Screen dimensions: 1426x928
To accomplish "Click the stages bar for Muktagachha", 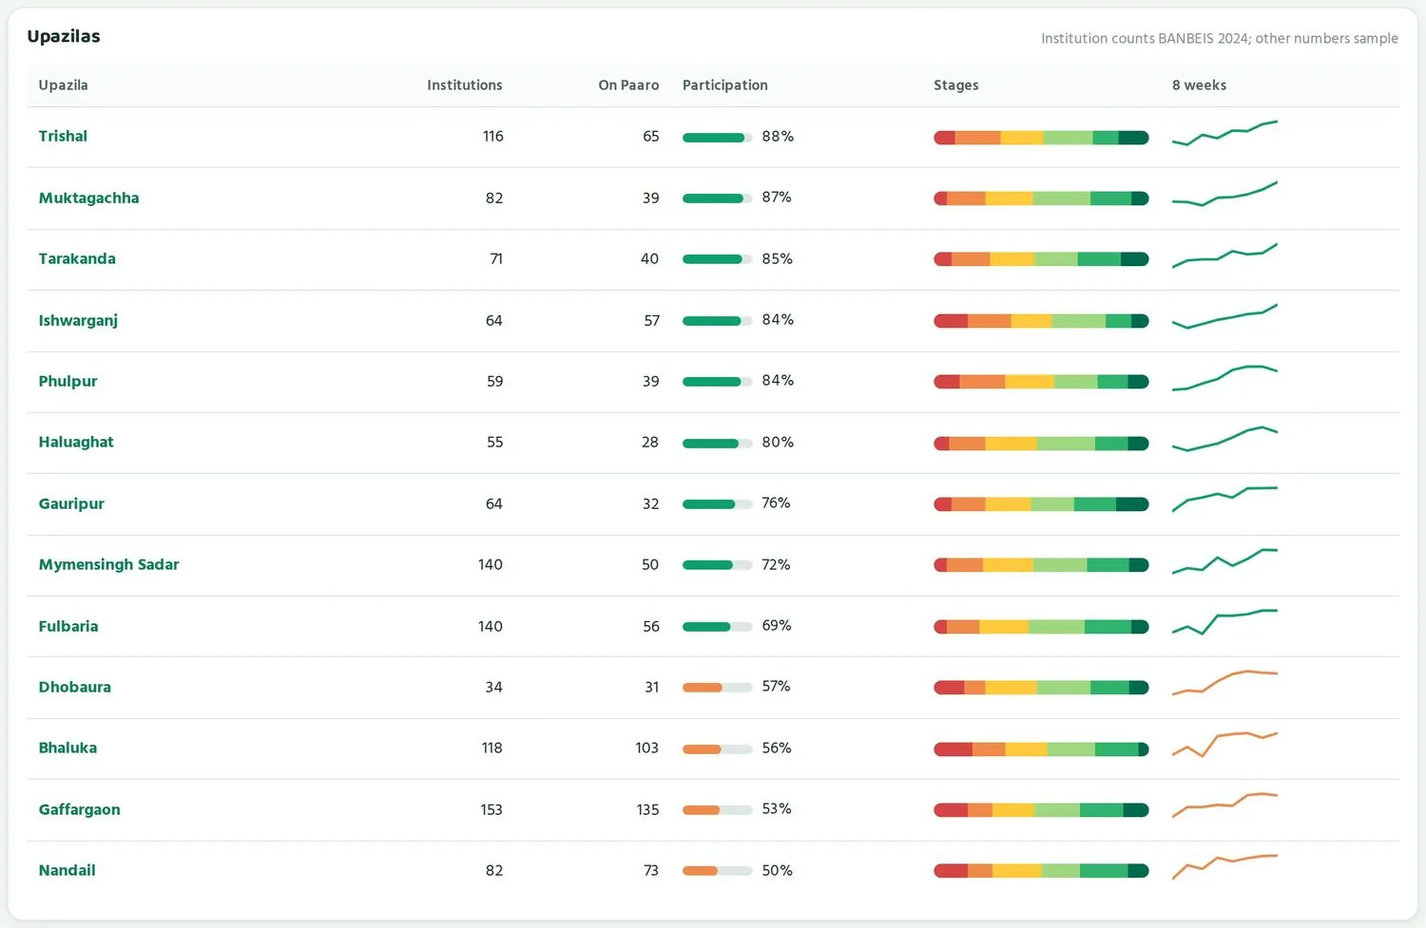I will [1041, 199].
